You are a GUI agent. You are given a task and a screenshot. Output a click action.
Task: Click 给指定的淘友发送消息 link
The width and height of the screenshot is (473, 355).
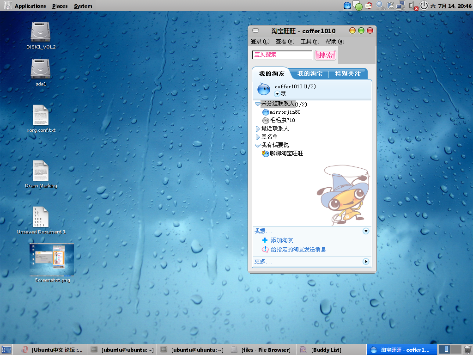298,249
